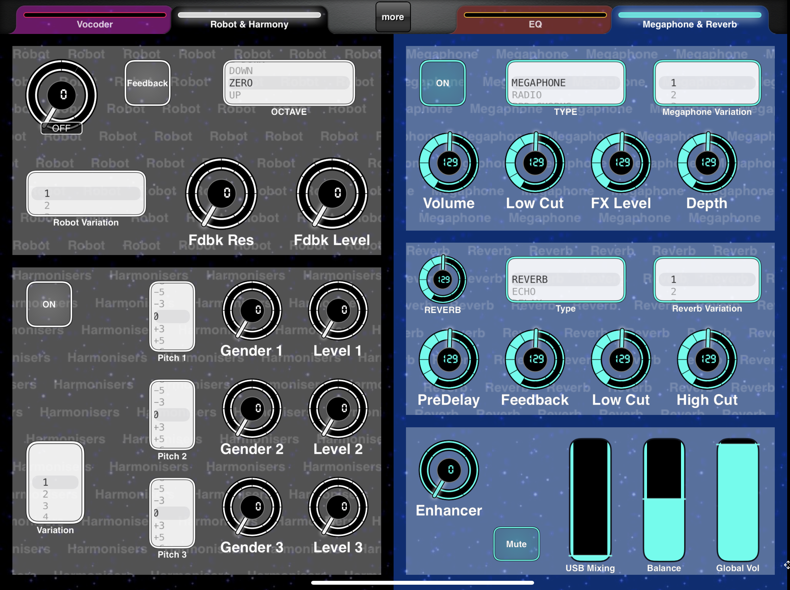Switch to the EQ tab

coord(535,21)
